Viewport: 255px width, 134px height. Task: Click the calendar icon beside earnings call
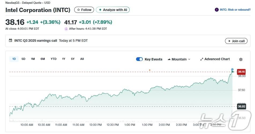coord(10,41)
